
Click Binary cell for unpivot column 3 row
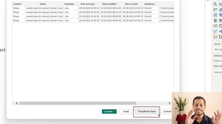pos(19,16)
